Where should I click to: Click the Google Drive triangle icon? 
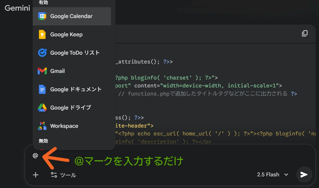click(42, 108)
